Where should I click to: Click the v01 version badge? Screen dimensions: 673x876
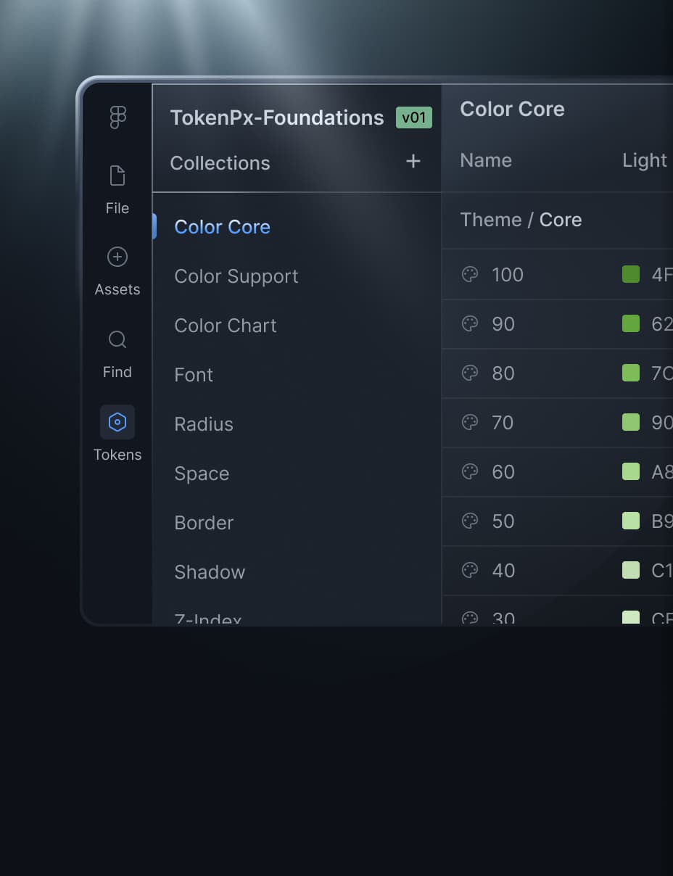point(413,117)
